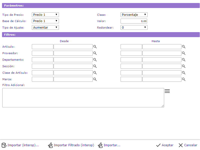Screen dimensions: 200x150
Task: Focus Proveedor Desde description field
Action: click(73, 53)
